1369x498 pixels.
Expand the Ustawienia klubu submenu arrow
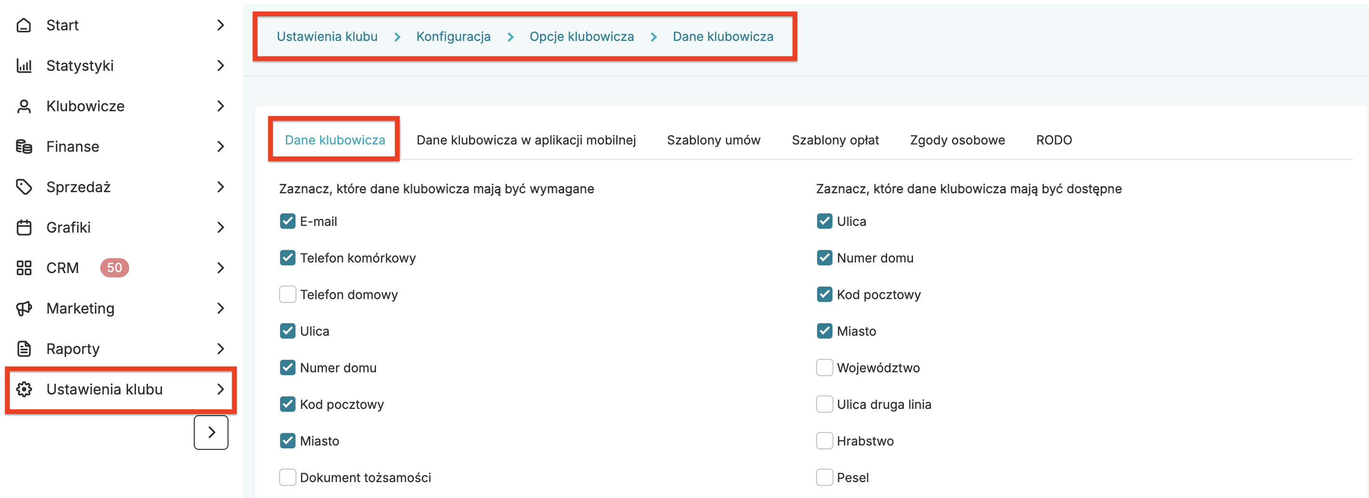point(221,389)
